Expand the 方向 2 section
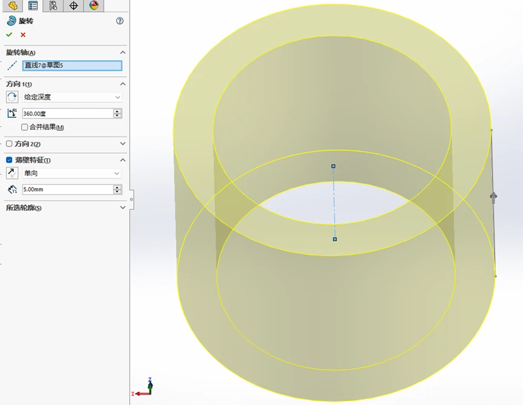The image size is (523, 405). click(123, 143)
